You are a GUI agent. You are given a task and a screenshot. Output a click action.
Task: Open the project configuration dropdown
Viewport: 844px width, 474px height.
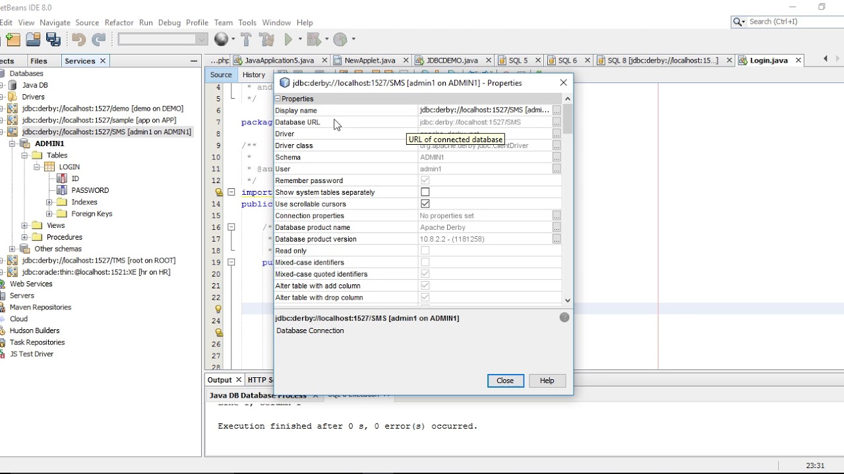coord(163,39)
